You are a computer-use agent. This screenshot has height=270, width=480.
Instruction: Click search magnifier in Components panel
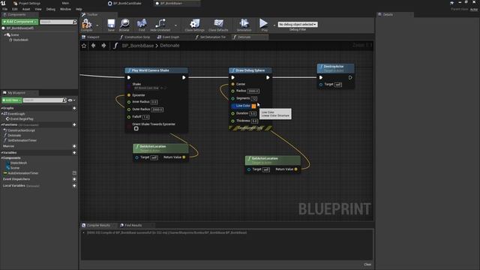pos(75,22)
